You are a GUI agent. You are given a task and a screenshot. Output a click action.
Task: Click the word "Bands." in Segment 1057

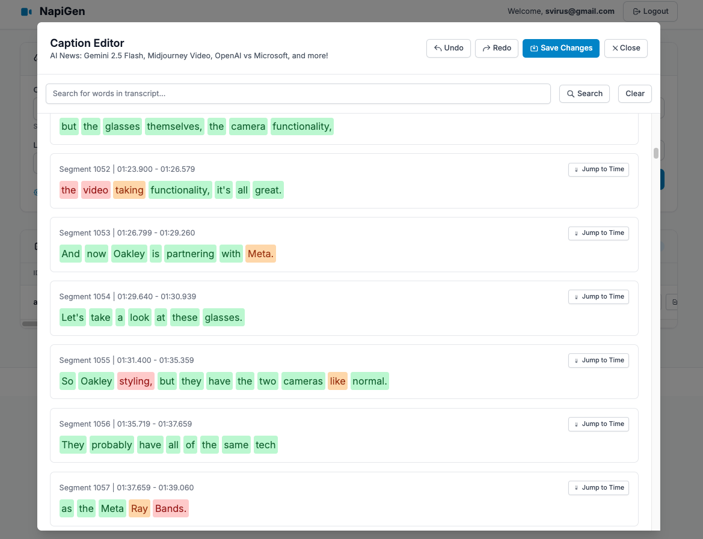coord(171,509)
